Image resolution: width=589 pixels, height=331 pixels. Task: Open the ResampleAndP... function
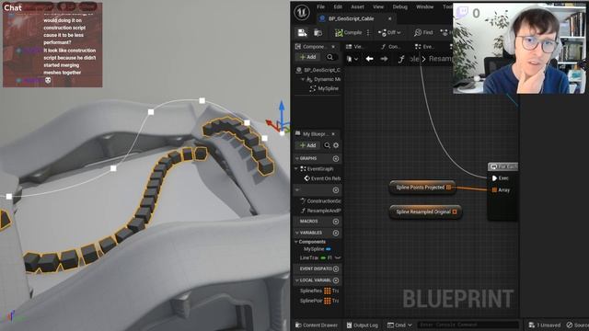tap(320, 211)
